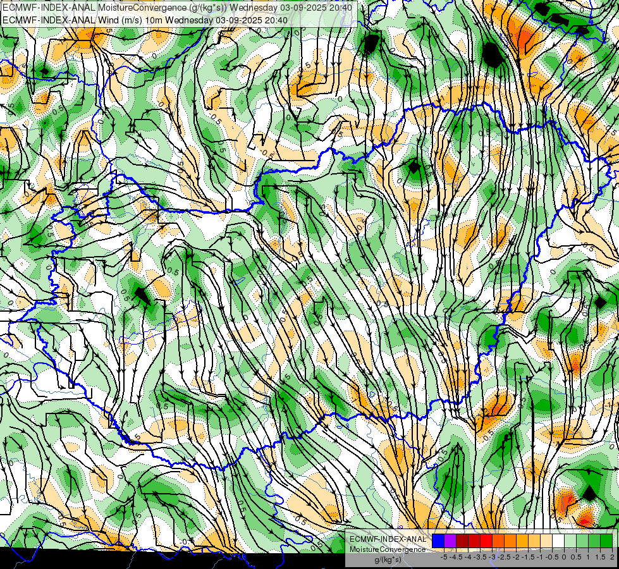
Task: Click the purple swatch in the legend
Action: 450,541
